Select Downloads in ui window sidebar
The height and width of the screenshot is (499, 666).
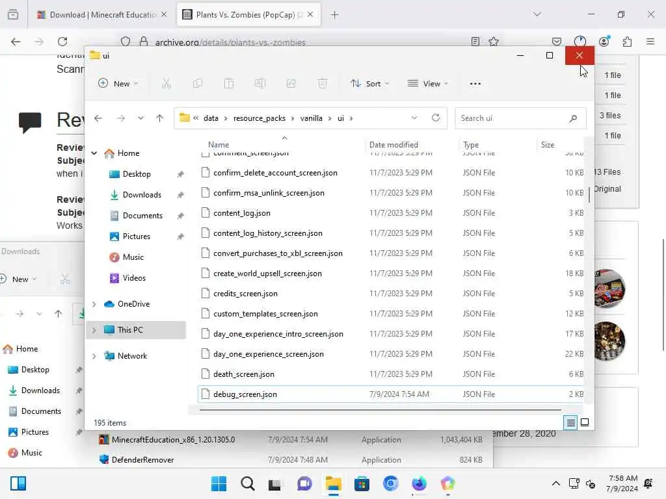click(142, 195)
